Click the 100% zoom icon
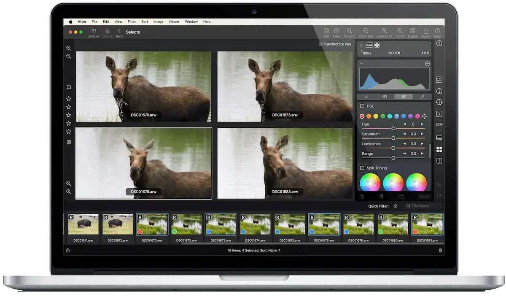 [399, 32]
